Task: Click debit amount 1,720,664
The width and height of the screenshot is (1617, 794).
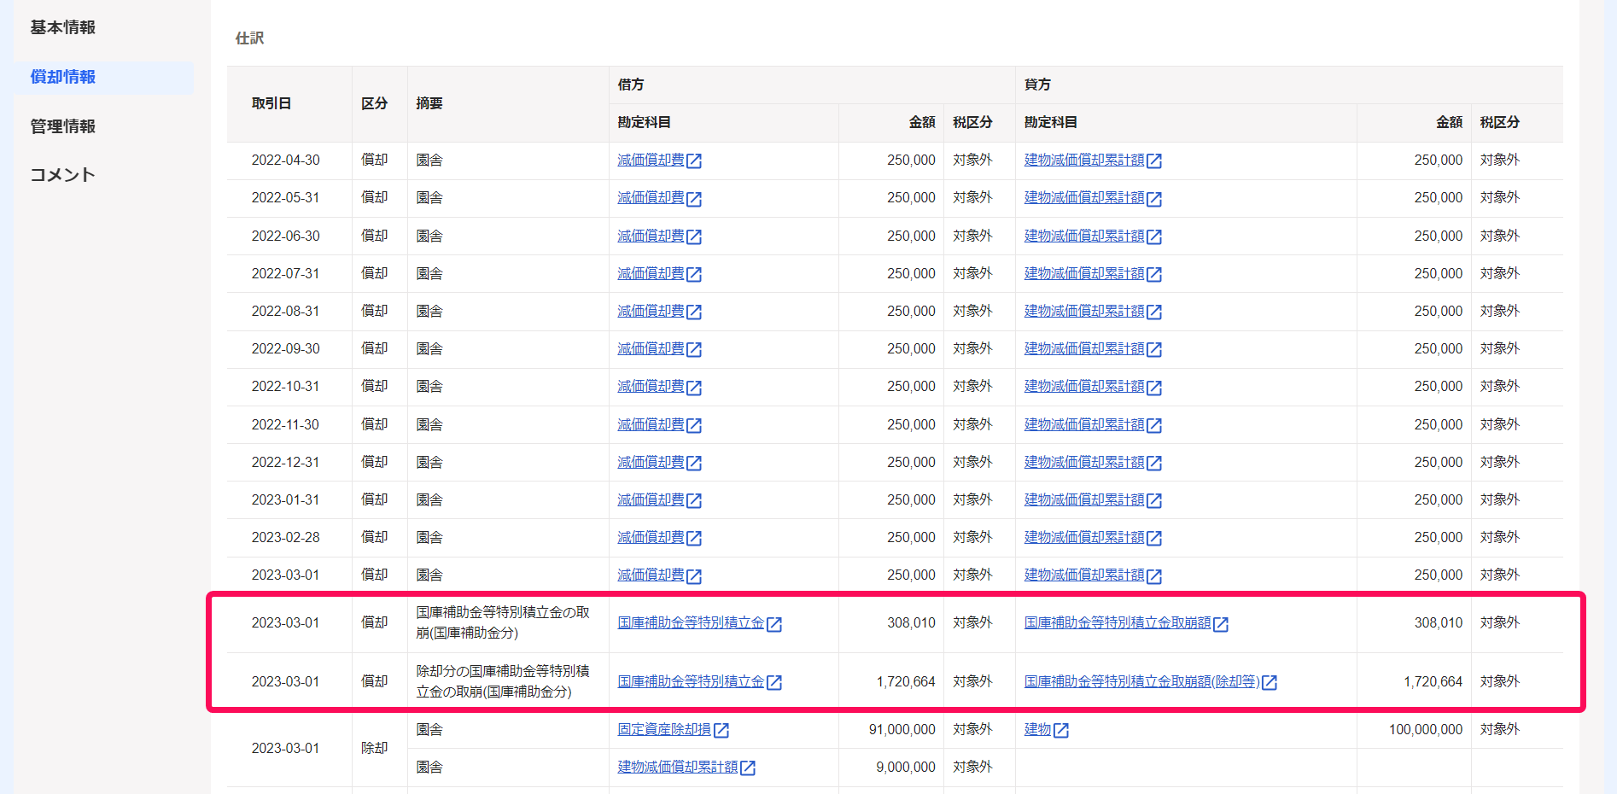Action: [906, 681]
